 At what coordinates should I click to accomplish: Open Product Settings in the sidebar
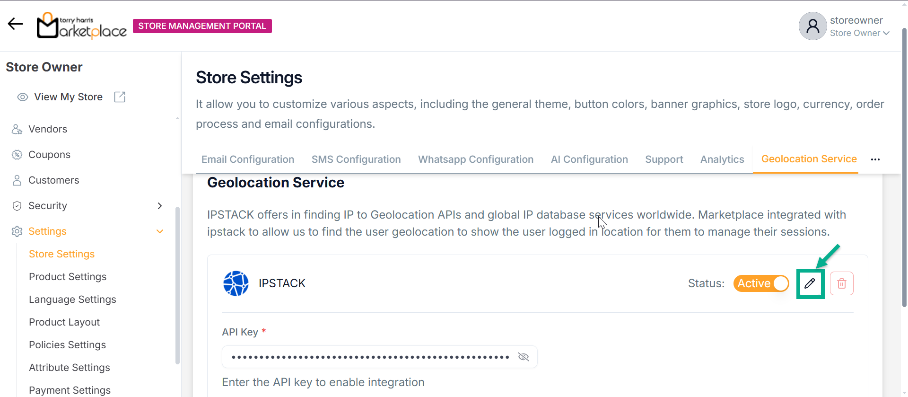pos(68,277)
